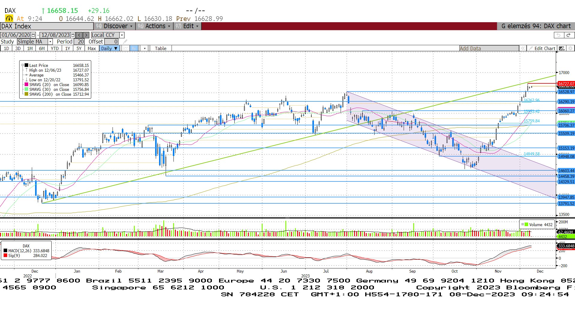This screenshot has height=311, width=575.
Task: Open the chart settings gear icon
Action: point(570,48)
